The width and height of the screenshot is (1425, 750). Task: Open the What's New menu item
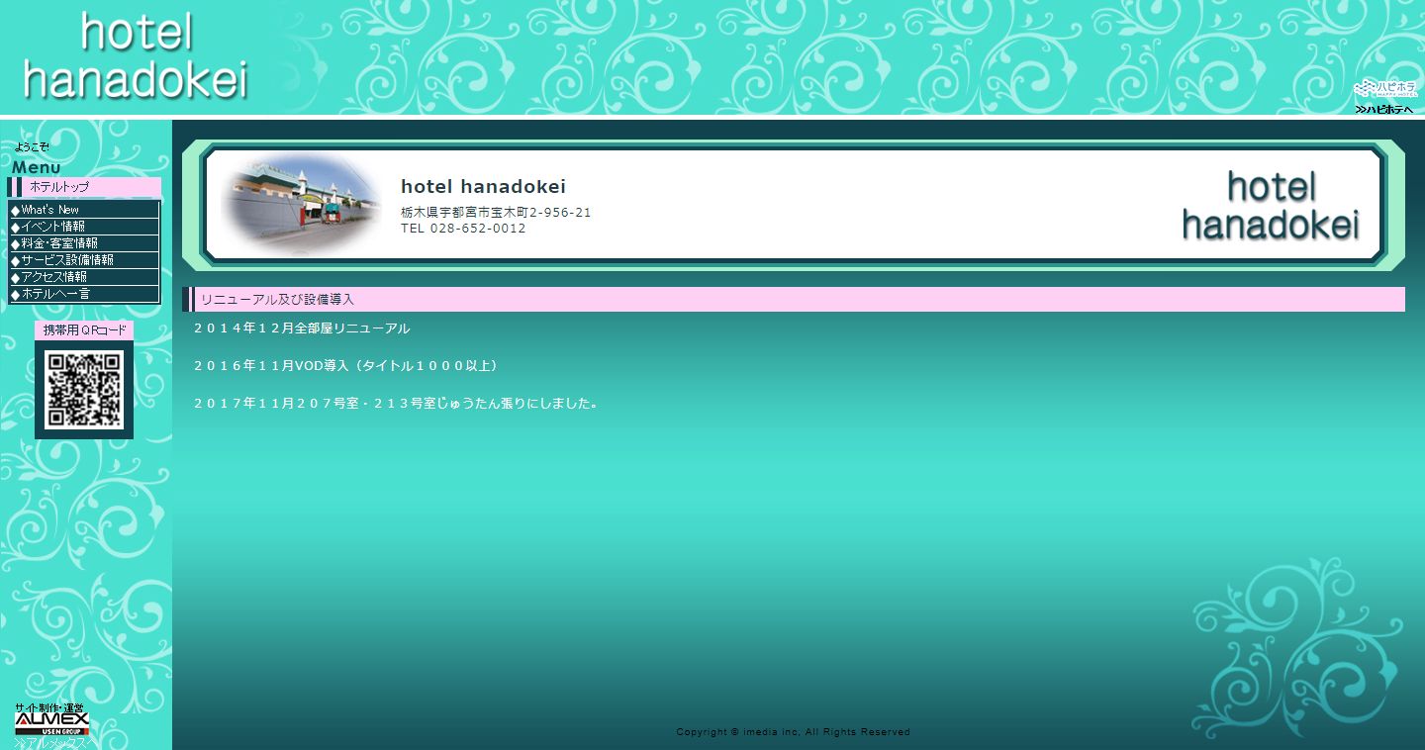[49, 210]
